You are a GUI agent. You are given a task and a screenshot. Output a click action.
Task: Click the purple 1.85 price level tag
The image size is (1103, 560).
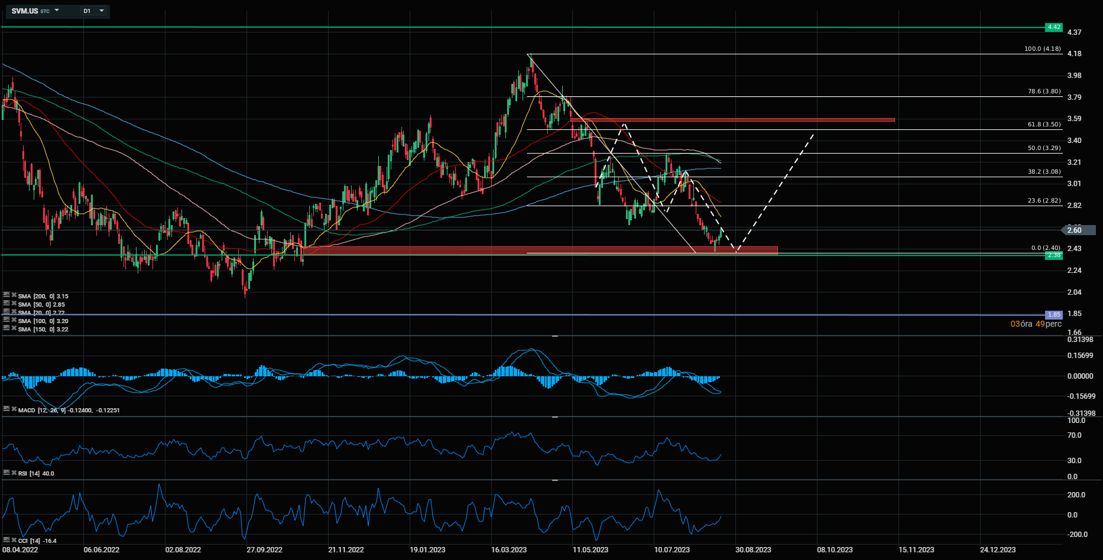pos(1053,315)
